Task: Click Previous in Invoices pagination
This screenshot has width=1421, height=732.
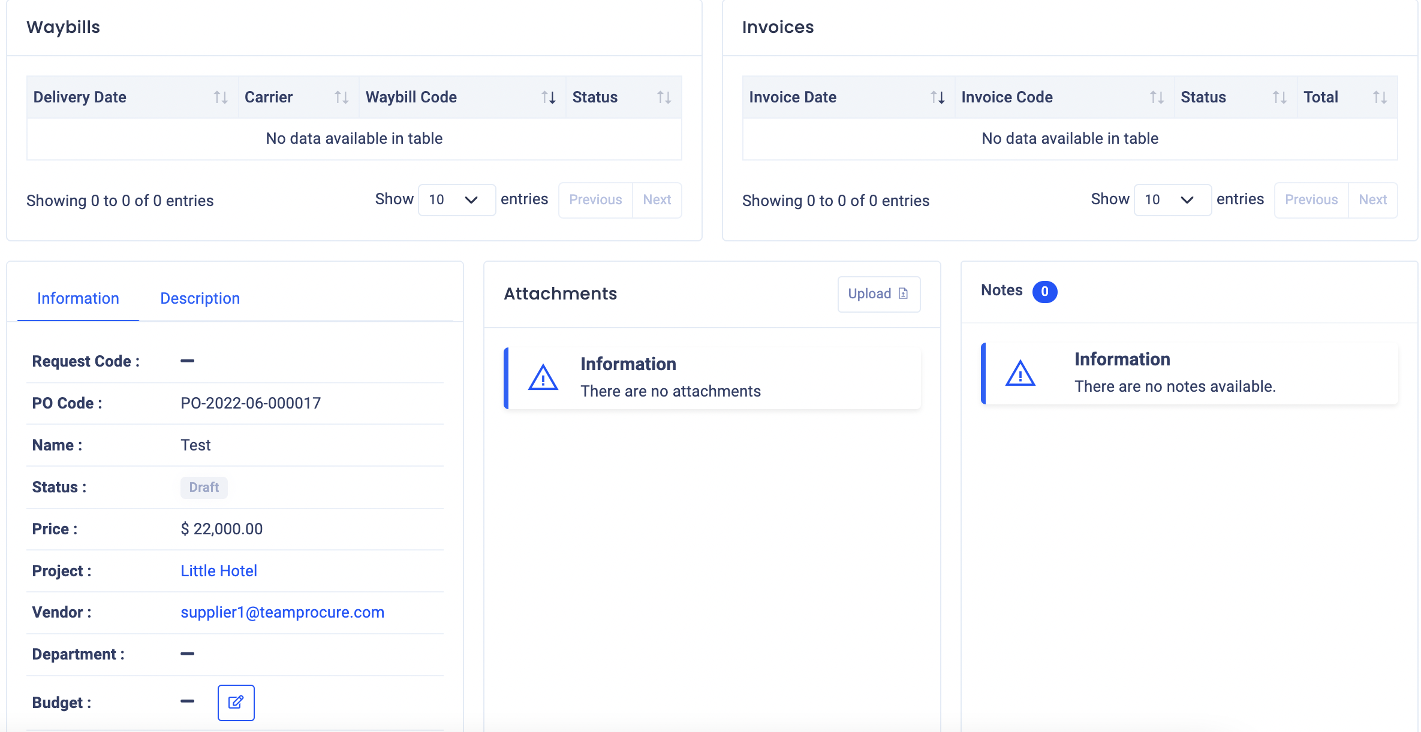Action: (1311, 199)
